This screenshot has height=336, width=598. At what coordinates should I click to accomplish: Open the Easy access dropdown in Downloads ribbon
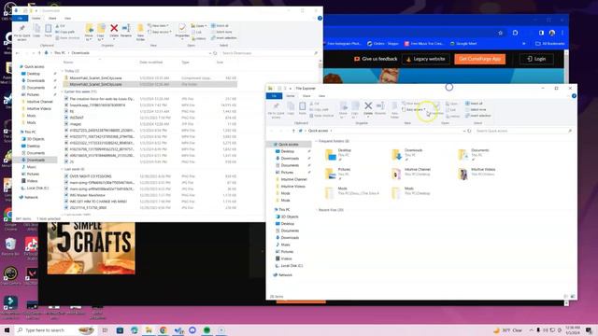point(160,32)
